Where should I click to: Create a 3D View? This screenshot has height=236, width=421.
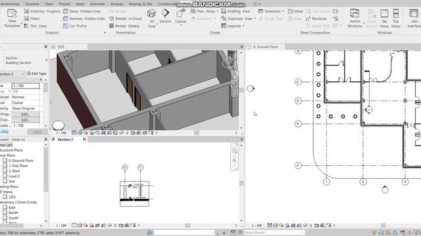click(x=152, y=18)
